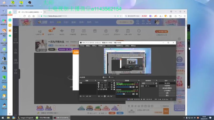Toggle visibility of text GDI+ 2 source

coord(112,87)
